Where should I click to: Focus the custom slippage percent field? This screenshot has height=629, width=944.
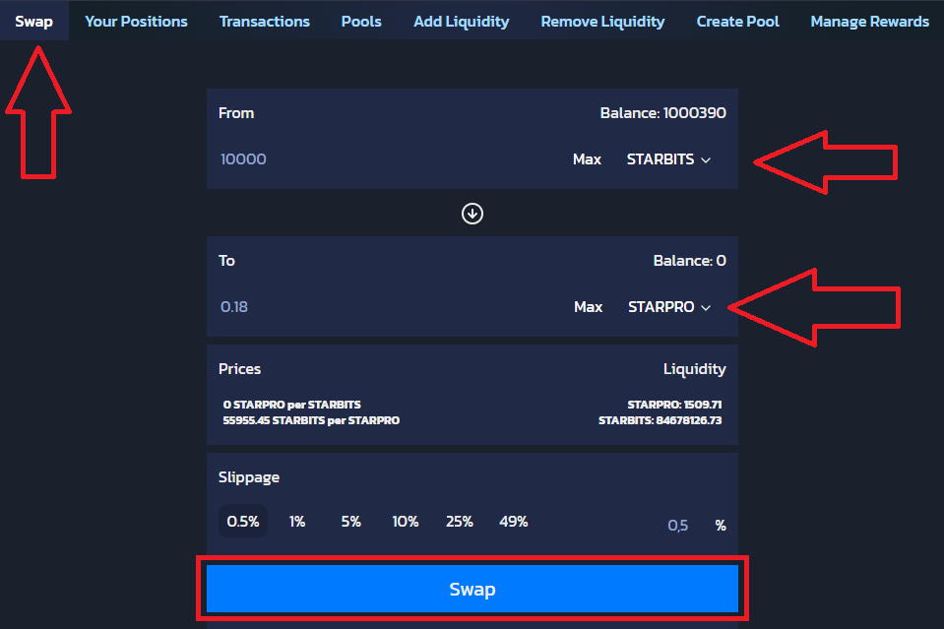click(677, 525)
